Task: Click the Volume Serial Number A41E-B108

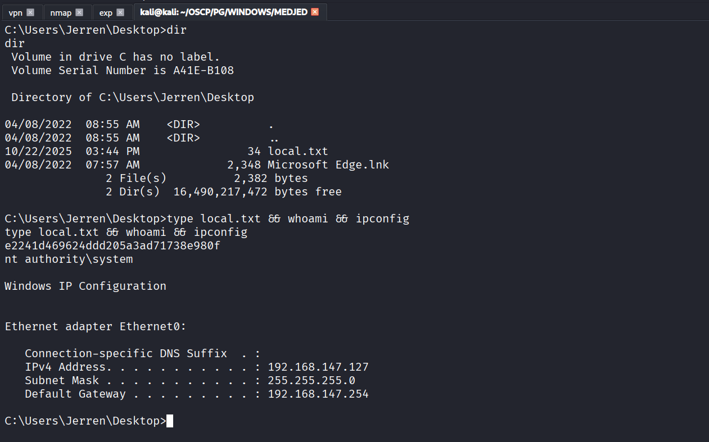Action: point(204,70)
